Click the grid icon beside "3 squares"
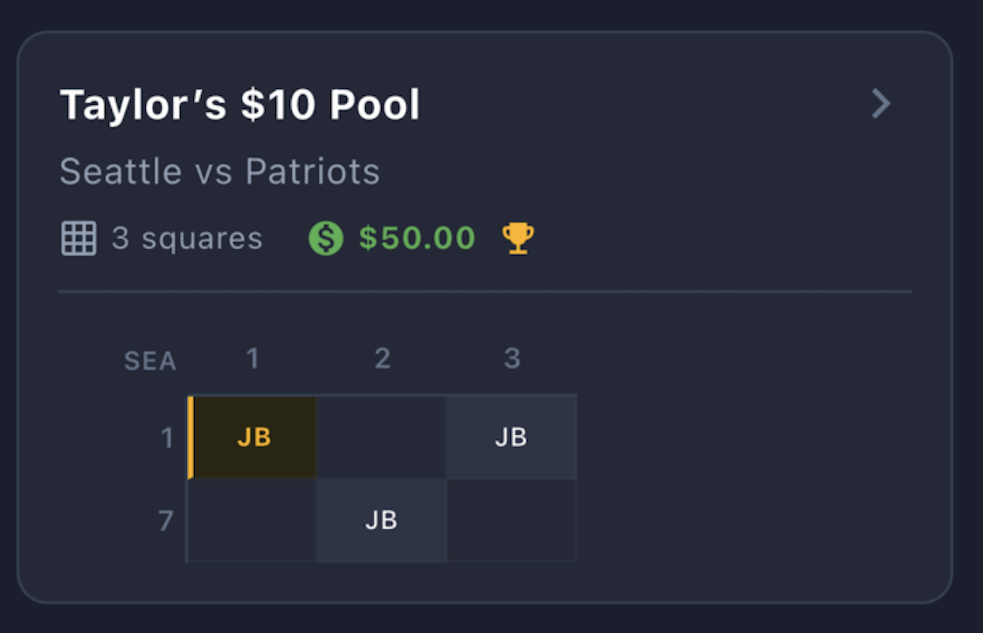The image size is (983, 633). (79, 238)
